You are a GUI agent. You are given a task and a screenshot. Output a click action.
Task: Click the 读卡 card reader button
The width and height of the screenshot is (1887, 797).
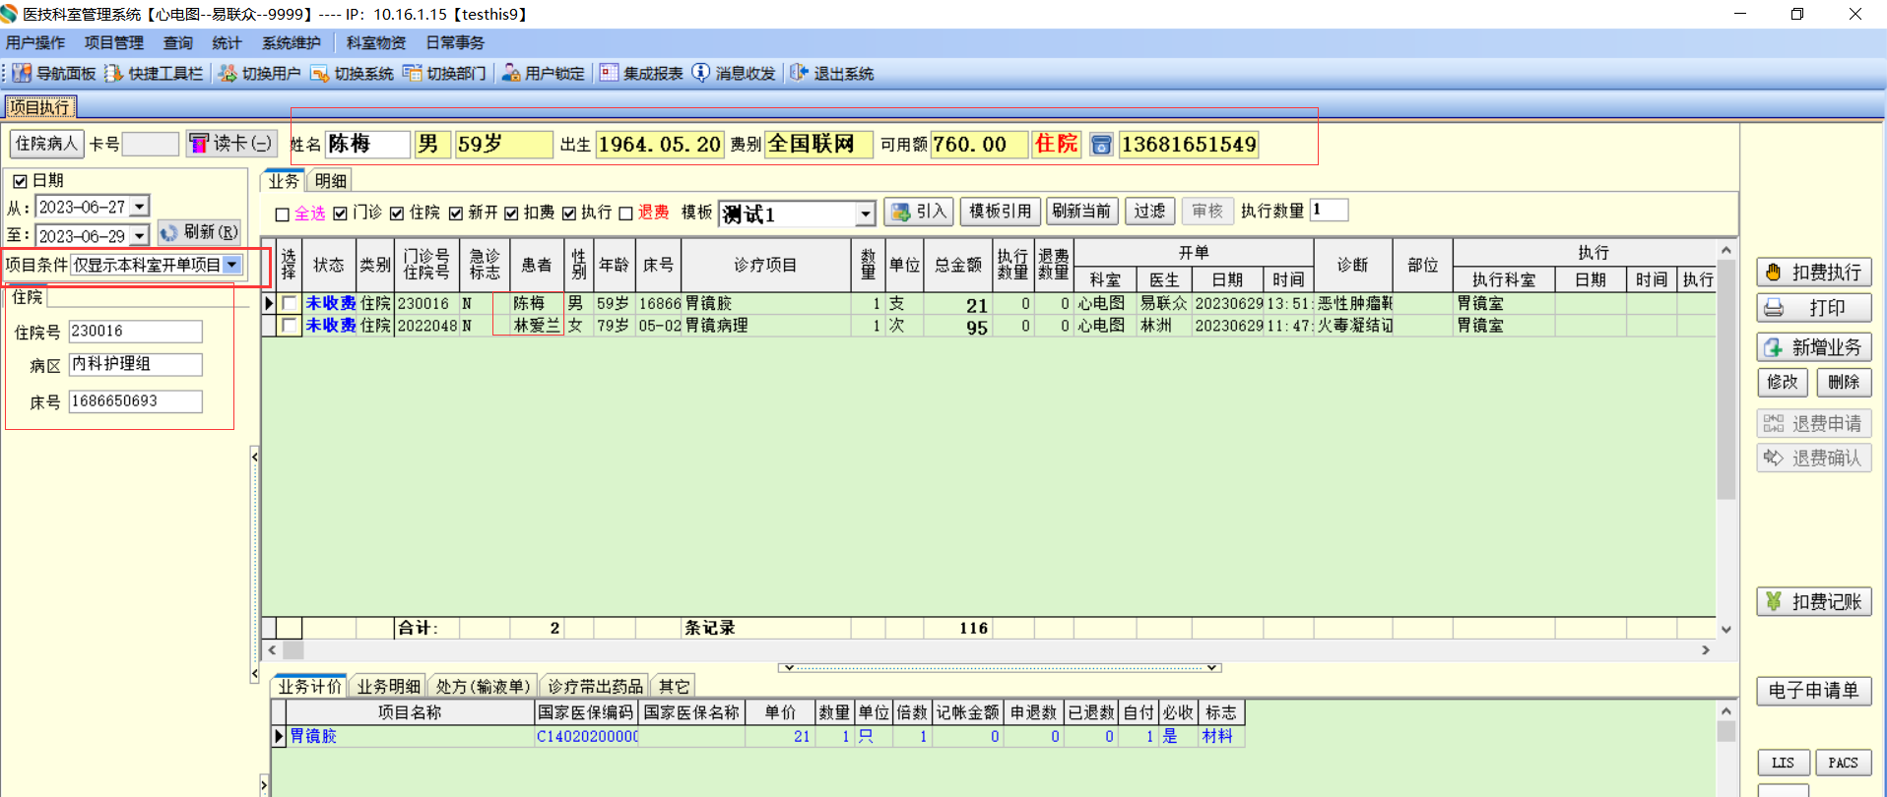(231, 144)
